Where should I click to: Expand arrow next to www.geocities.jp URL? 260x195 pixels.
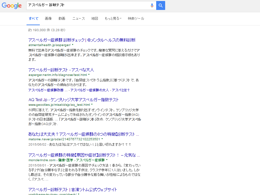(92, 104)
